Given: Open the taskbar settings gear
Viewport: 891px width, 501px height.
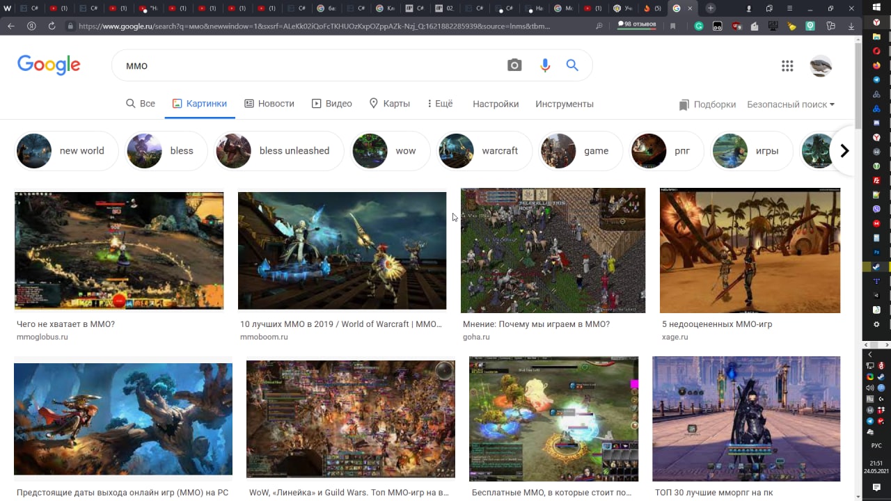Looking at the screenshot, I should (876, 324).
